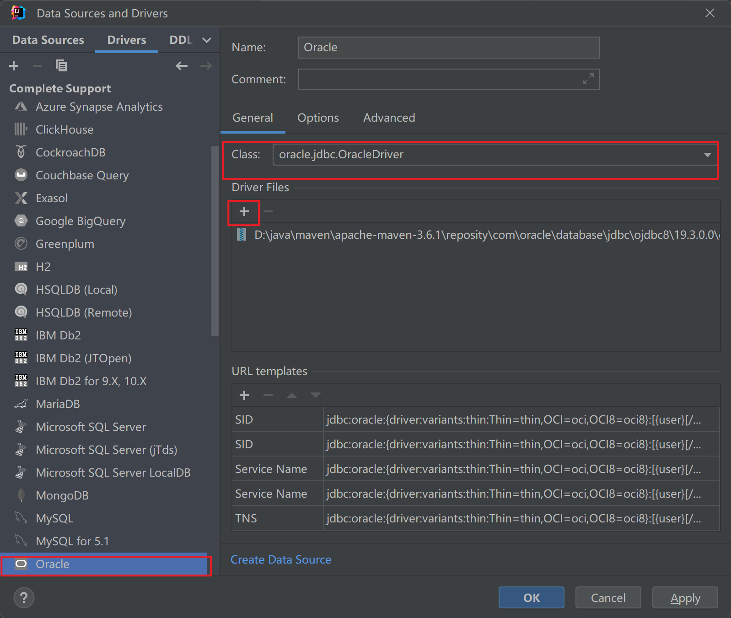Open the Class dropdown arrow

(x=707, y=155)
